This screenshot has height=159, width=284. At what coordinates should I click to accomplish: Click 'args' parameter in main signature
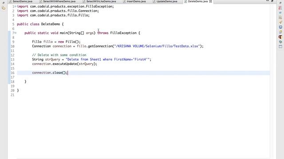(90, 33)
